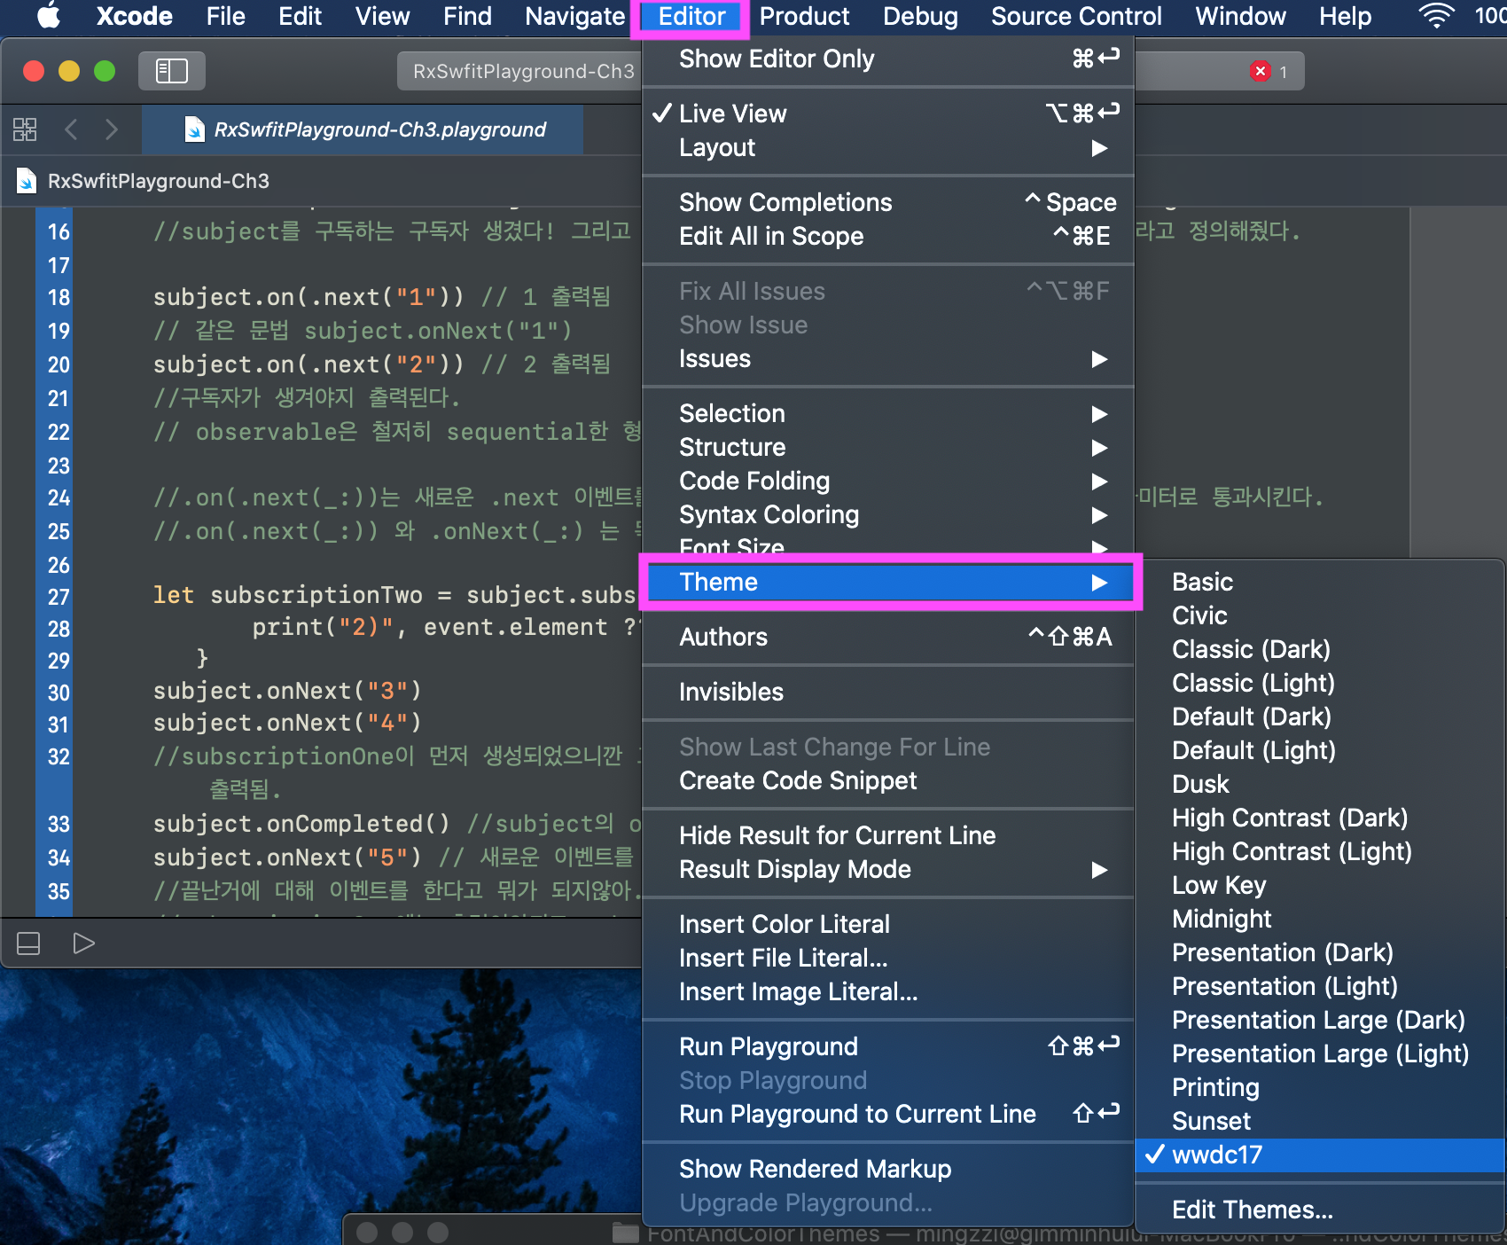The width and height of the screenshot is (1507, 1245).
Task: Open the Debug menu
Action: pos(920,16)
